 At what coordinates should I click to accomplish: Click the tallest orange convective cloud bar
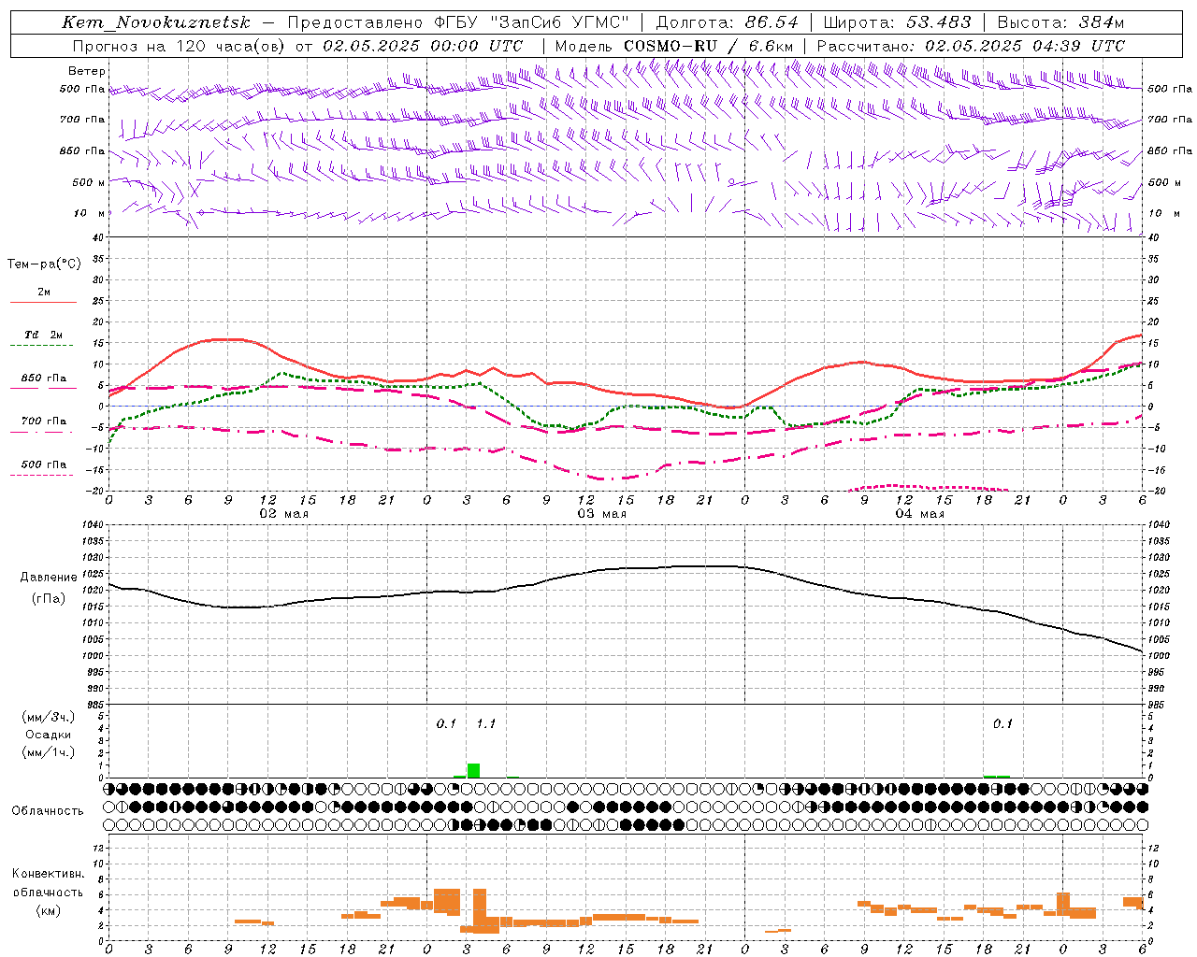point(480,910)
